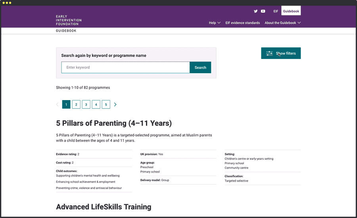Screen dimensions: 357x218
Task: Click the Show filters button
Action: click(x=281, y=53)
